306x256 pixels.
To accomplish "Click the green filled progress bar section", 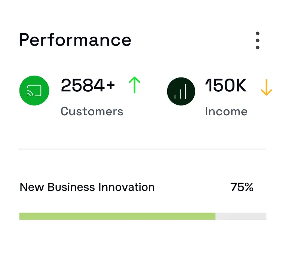I will 117,216.
